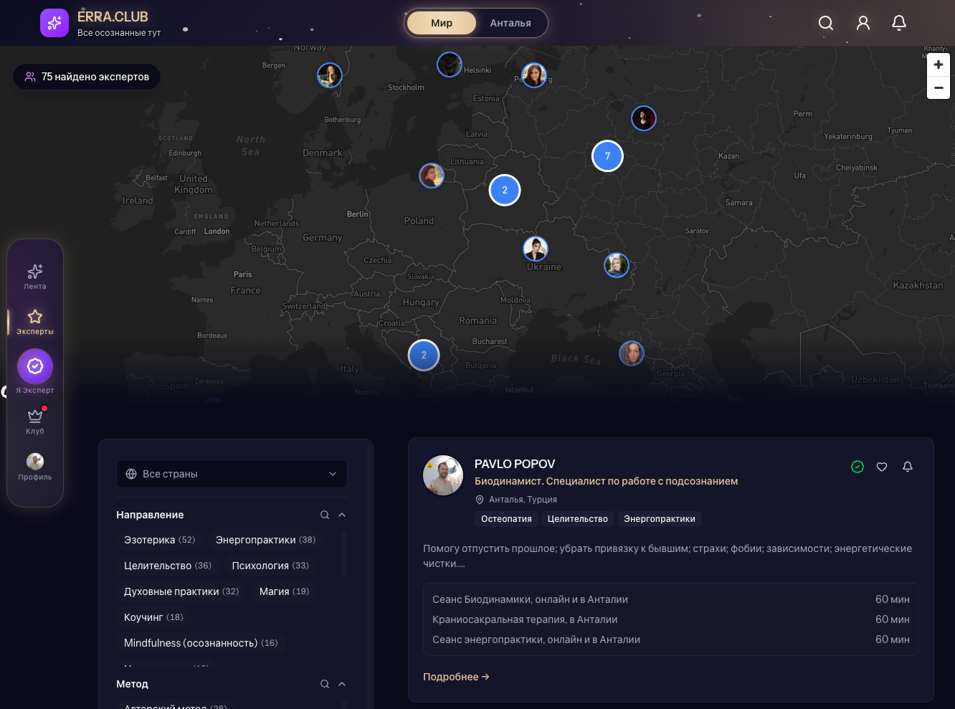Switch the map view to Анталья
Image resolution: width=955 pixels, height=709 pixels.
(510, 23)
